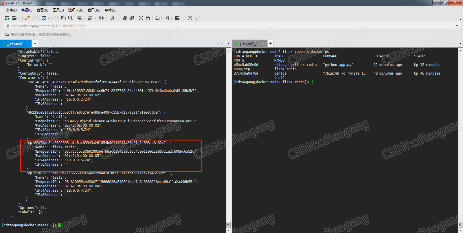
Task: Click the speech bubble feedback icon
Action: coord(197,18)
